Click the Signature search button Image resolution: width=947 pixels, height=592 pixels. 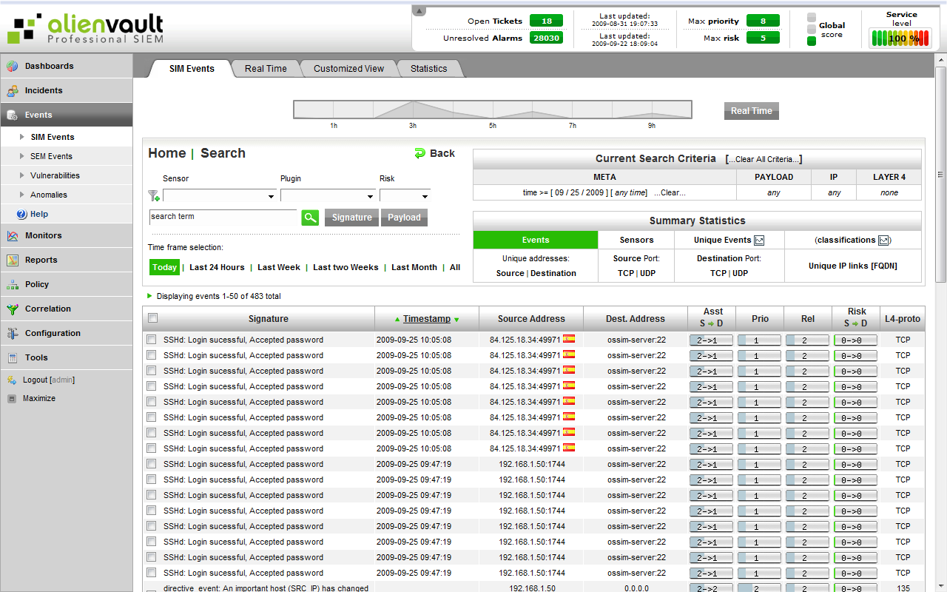click(351, 218)
